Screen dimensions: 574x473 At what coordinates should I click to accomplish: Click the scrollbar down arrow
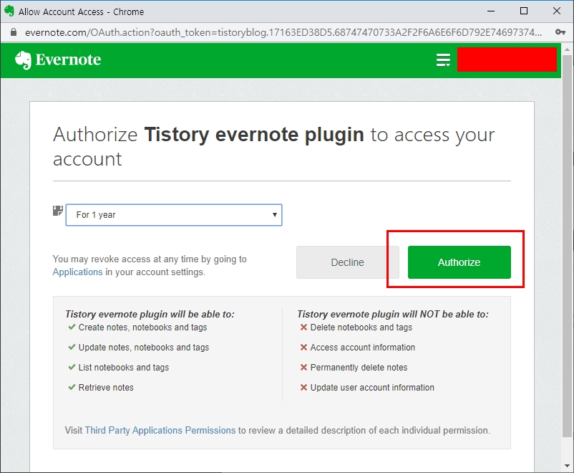[567, 466]
